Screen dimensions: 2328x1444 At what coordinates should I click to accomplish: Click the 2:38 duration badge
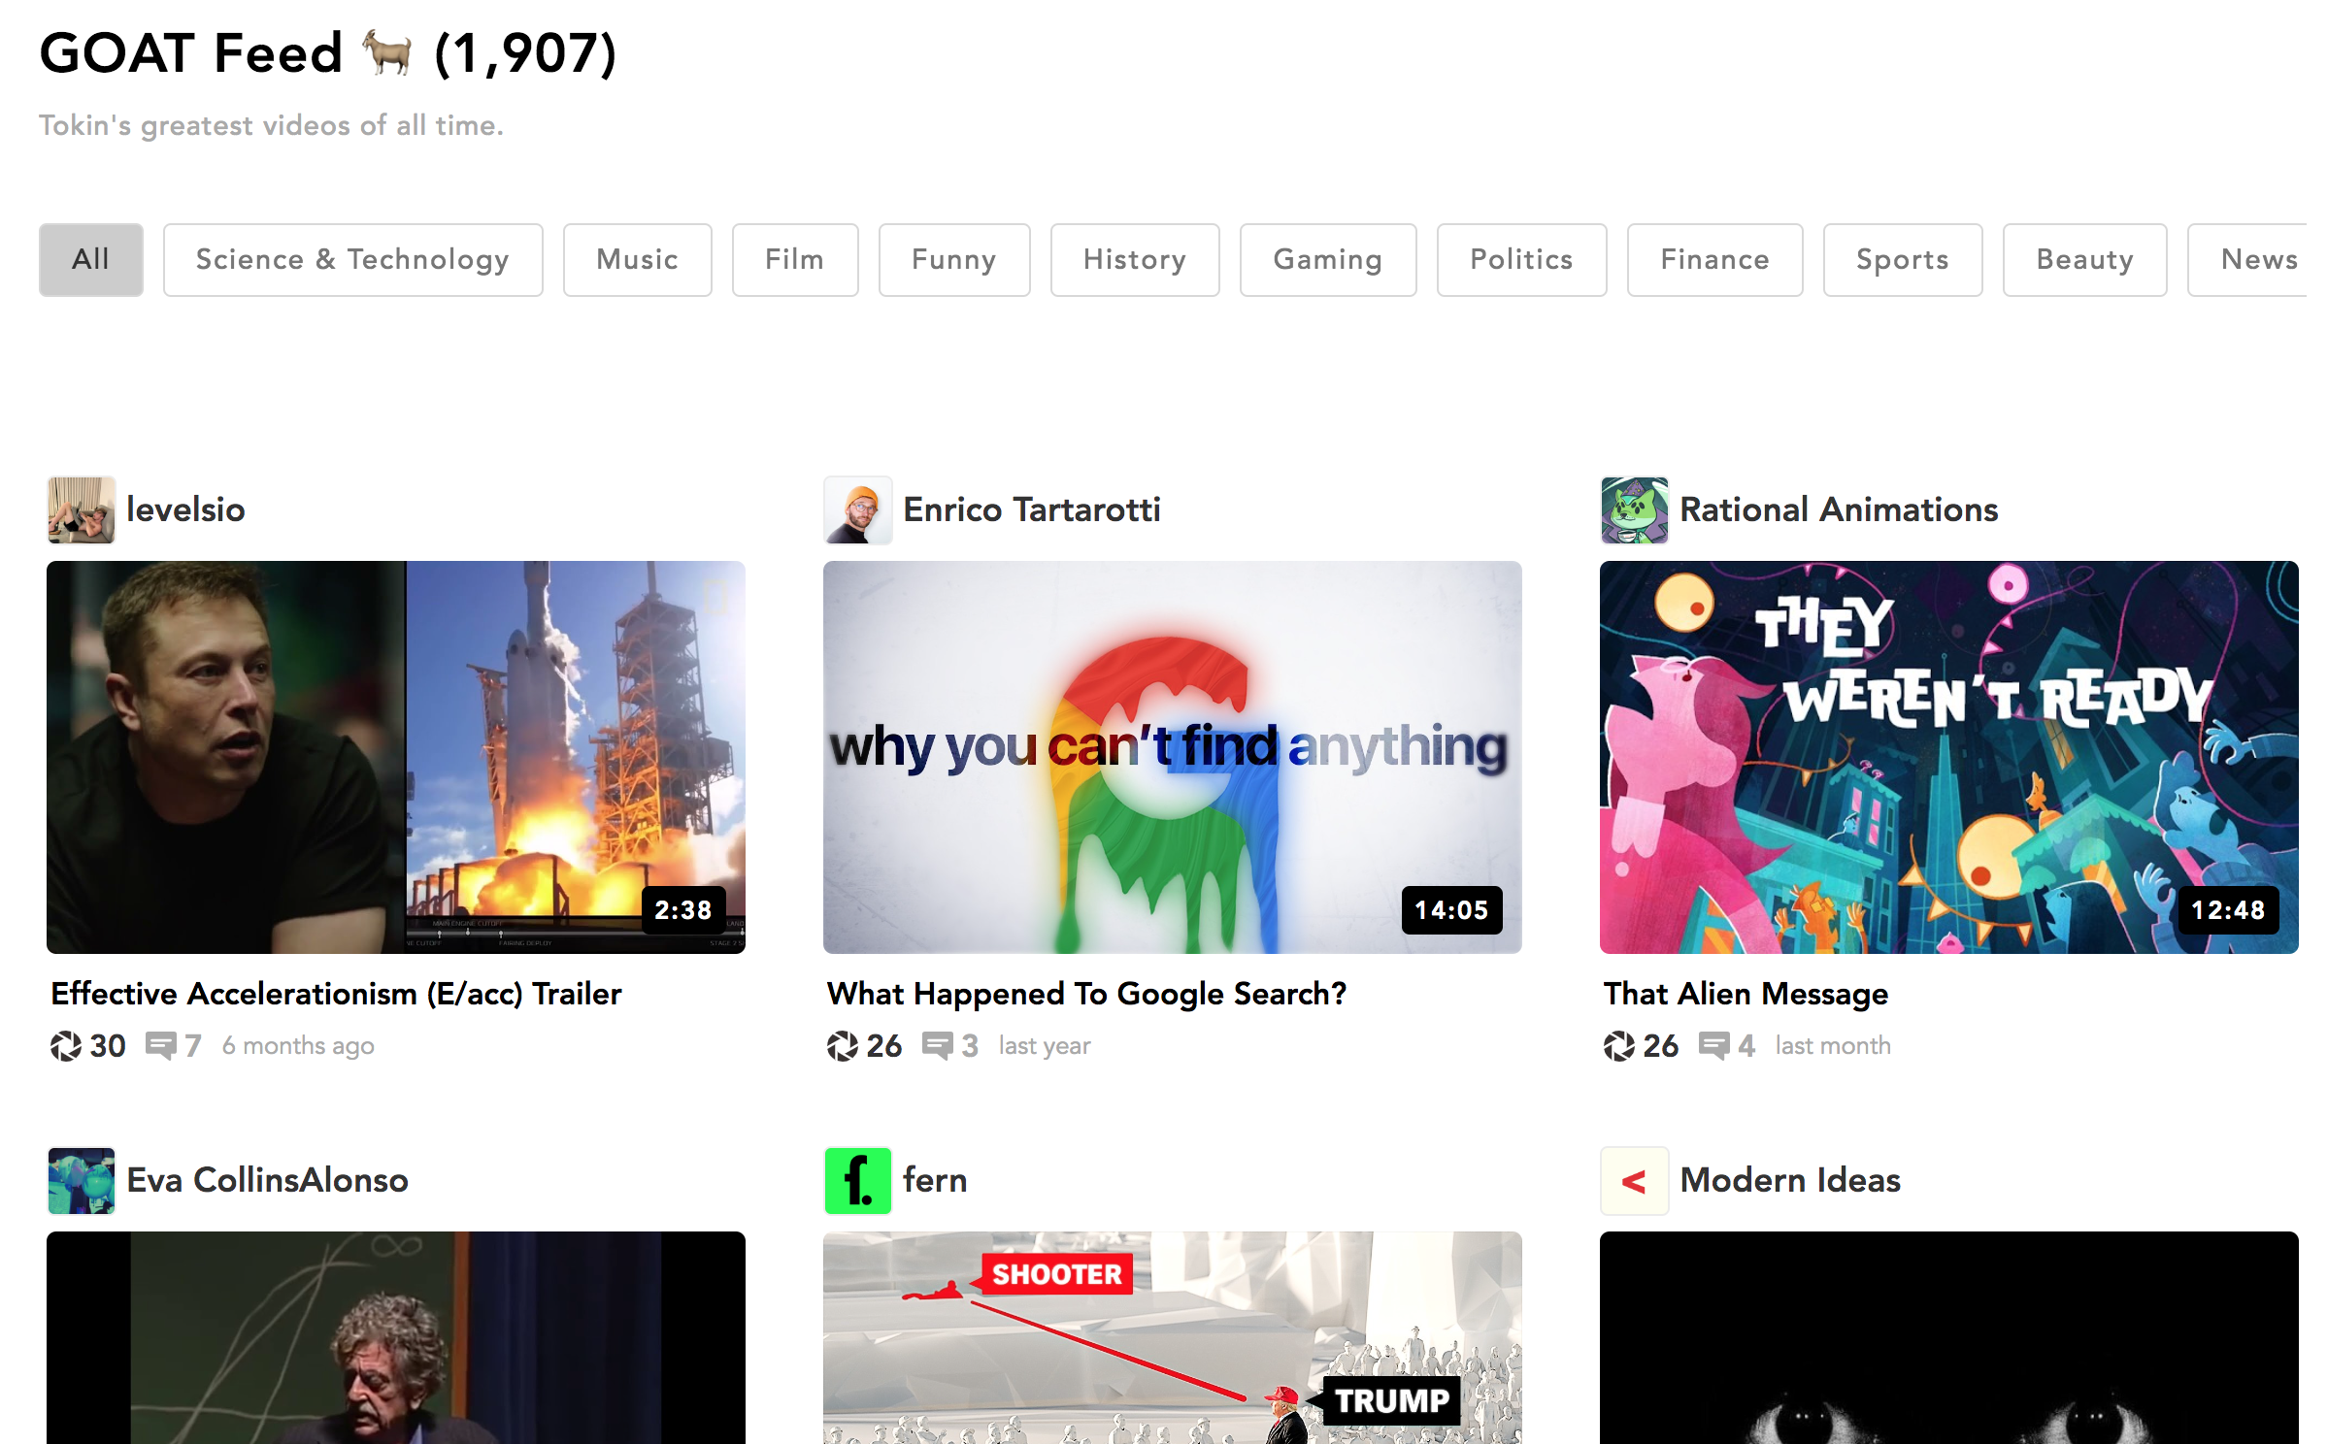(683, 910)
